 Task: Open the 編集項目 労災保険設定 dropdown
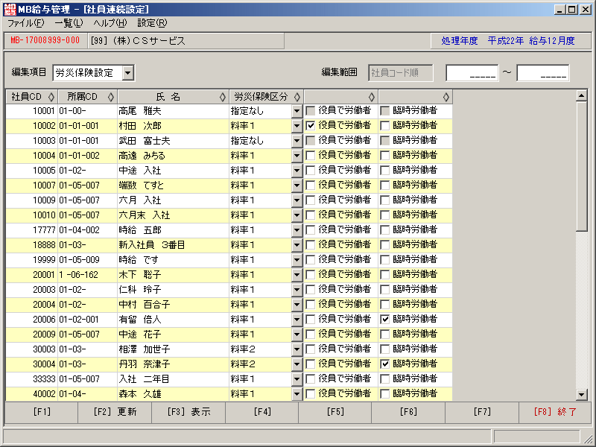click(x=128, y=72)
